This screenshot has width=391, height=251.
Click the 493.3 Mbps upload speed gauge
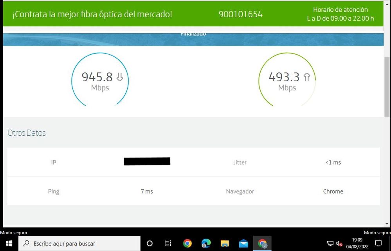tap(287, 81)
